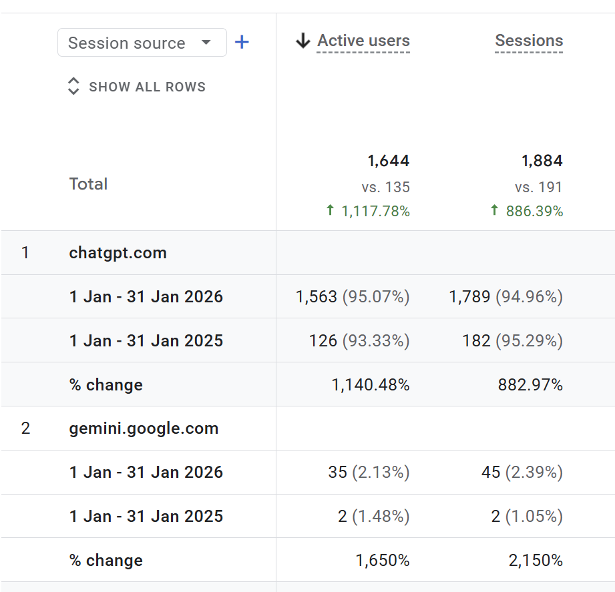Click the double-arrow icon next to Show All Rows

(x=73, y=86)
